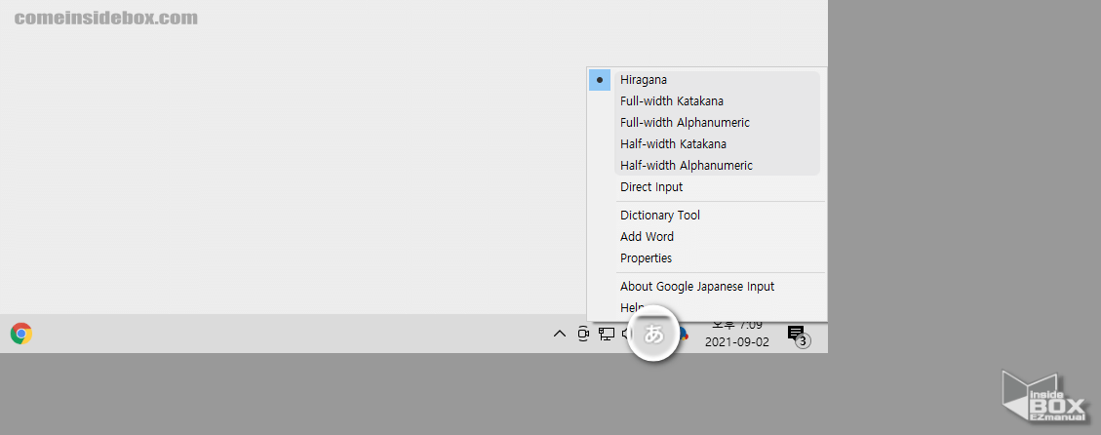The width and height of the screenshot is (1101, 435).
Task: Click the Google Japanese Input tray icon
Action: click(683, 335)
